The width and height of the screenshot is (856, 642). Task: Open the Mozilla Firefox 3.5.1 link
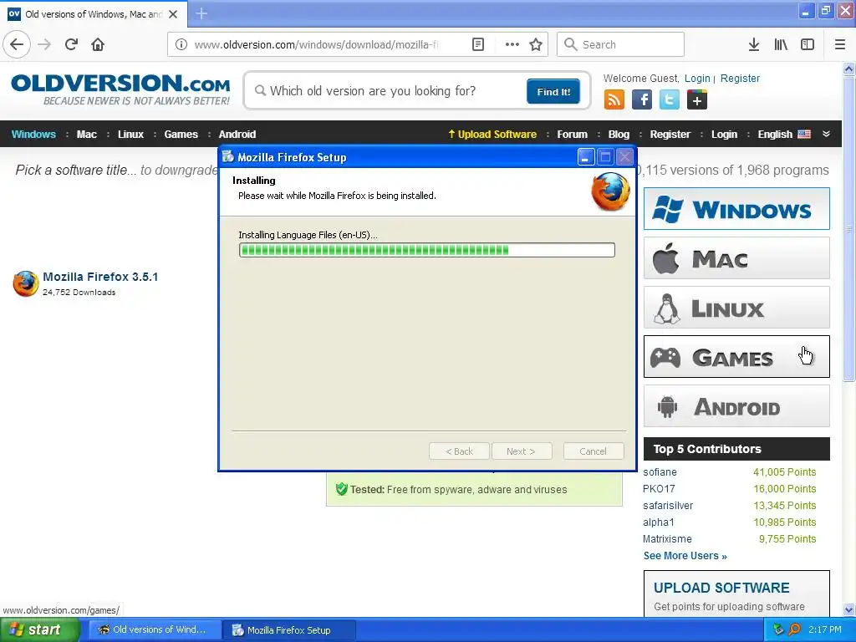tap(100, 277)
